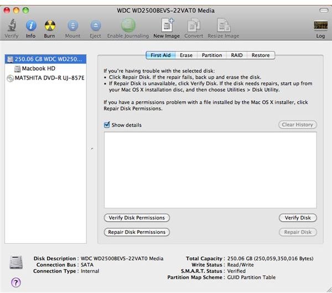
Task: Click the help question mark button
Action: (16, 282)
